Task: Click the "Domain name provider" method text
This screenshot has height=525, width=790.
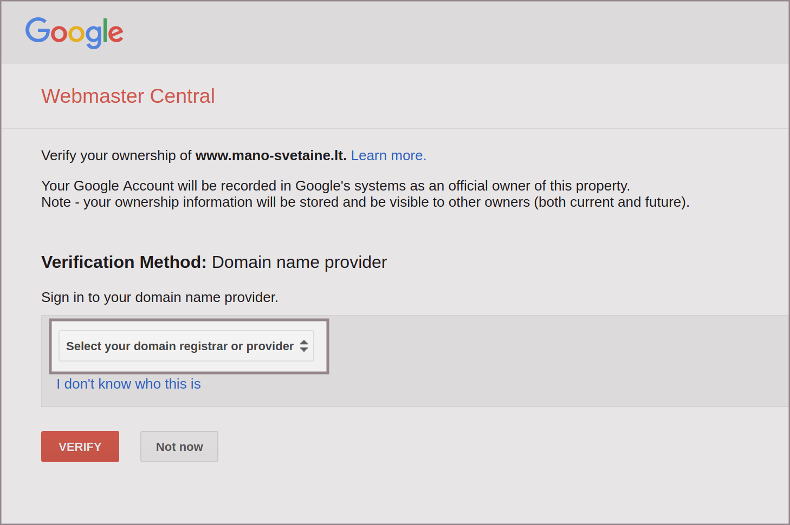Action: 299,262
